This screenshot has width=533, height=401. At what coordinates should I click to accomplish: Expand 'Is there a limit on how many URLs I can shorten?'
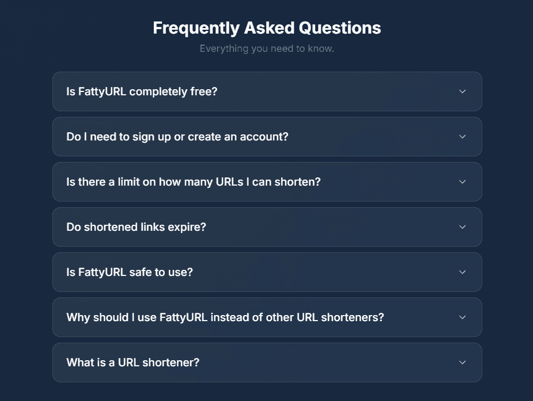(266, 182)
